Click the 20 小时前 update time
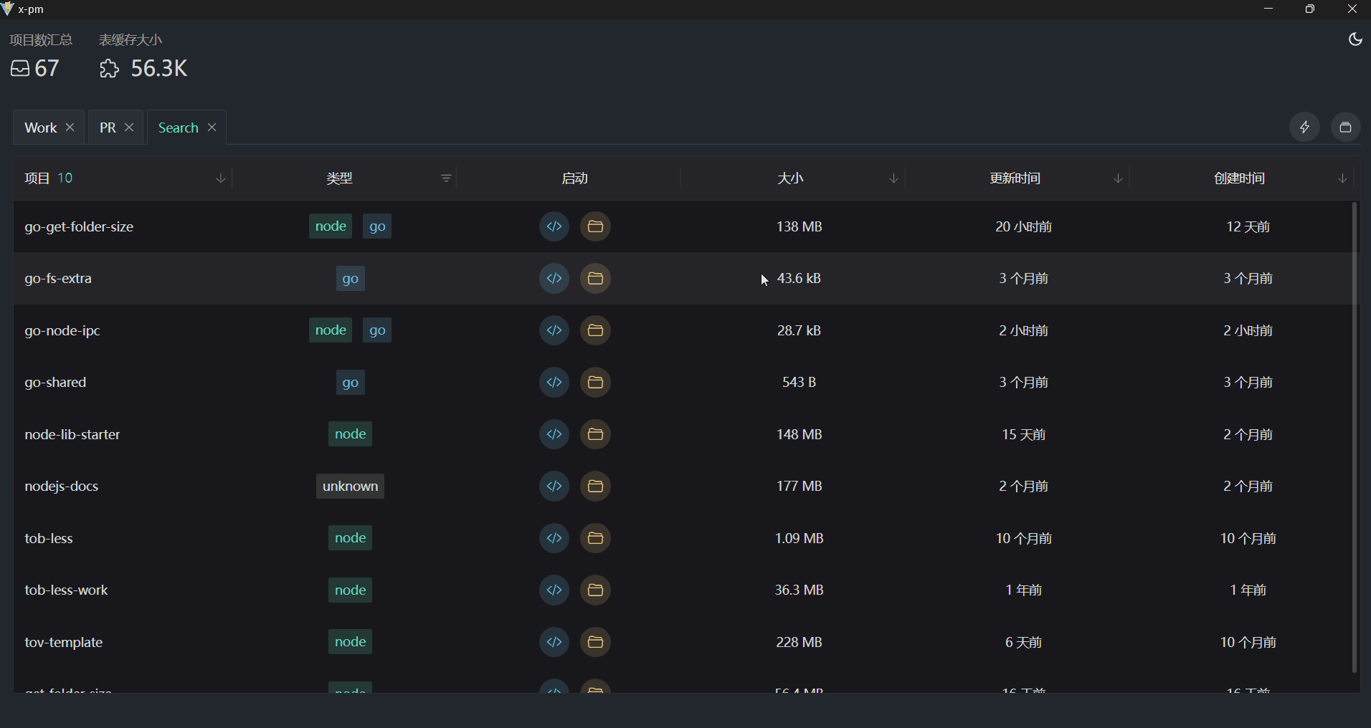Image resolution: width=1371 pixels, height=728 pixels. (x=1023, y=226)
